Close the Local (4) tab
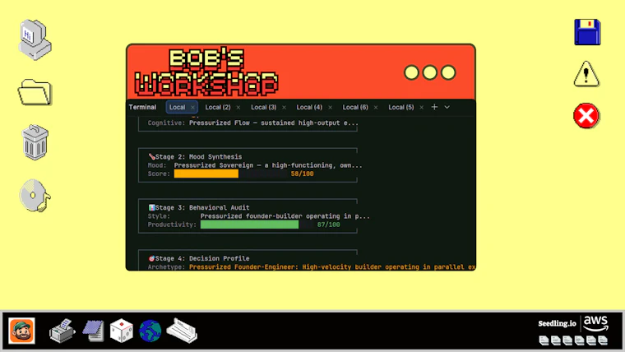The width and height of the screenshot is (625, 352). [x=330, y=108]
